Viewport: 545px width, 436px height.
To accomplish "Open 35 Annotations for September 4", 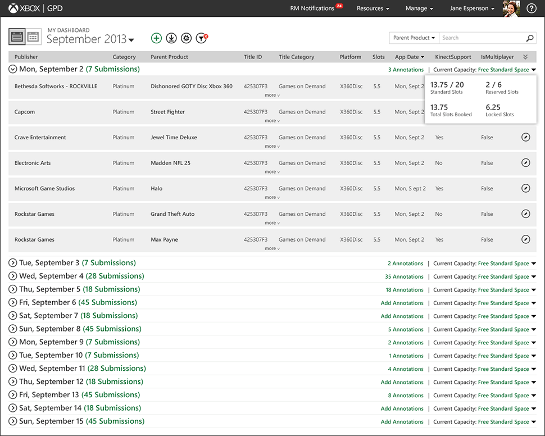I will [404, 277].
